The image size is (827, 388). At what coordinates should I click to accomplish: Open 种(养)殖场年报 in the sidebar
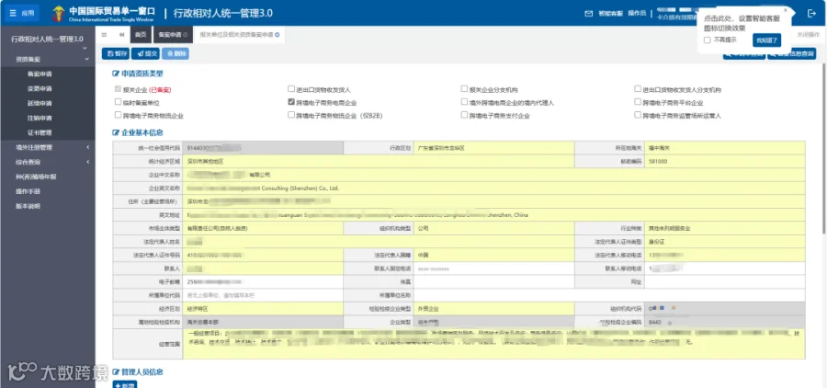[x=35, y=177]
